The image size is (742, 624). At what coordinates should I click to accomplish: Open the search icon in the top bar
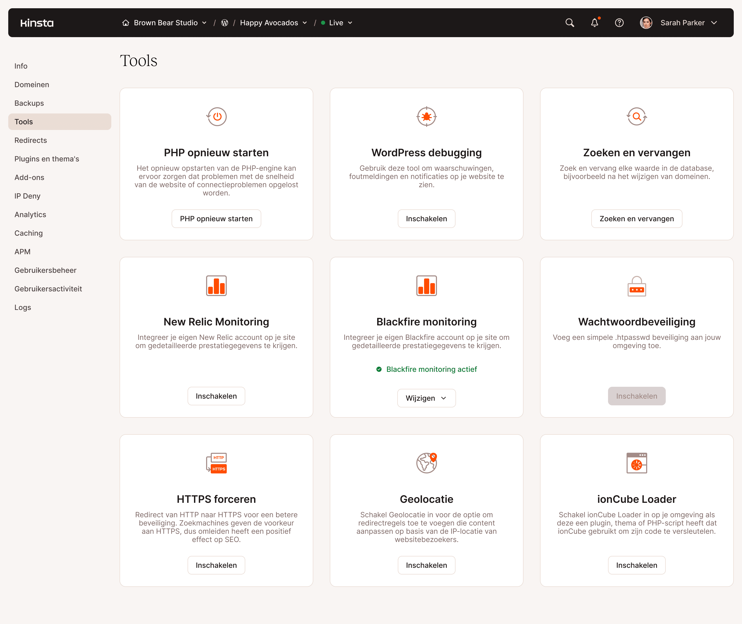coord(570,22)
